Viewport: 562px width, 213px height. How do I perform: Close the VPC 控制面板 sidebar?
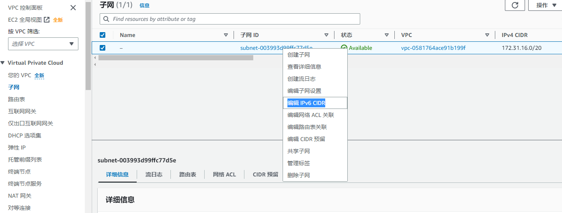click(73, 8)
